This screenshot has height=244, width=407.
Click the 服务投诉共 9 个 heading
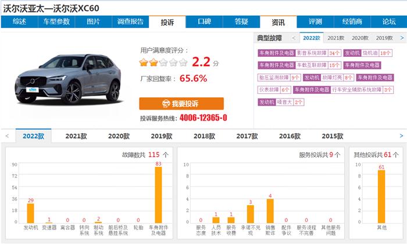[320, 155]
